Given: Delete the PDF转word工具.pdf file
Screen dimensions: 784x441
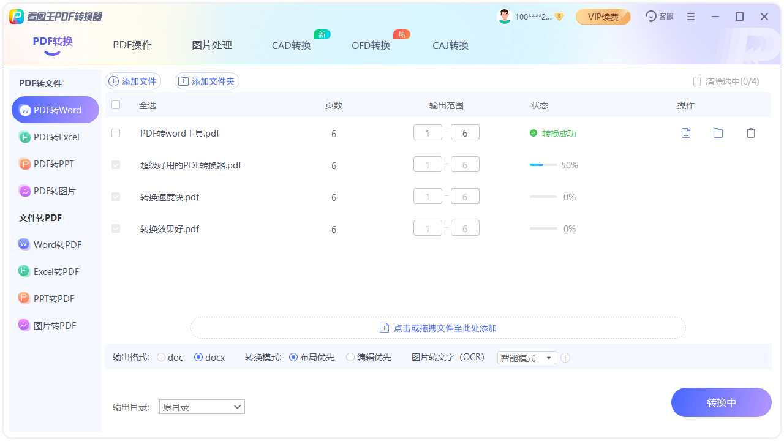Looking at the screenshot, I should 751,132.
